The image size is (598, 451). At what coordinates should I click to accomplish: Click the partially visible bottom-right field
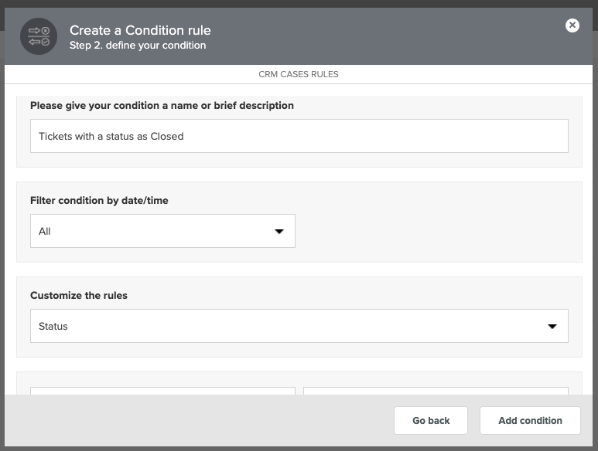(436, 391)
